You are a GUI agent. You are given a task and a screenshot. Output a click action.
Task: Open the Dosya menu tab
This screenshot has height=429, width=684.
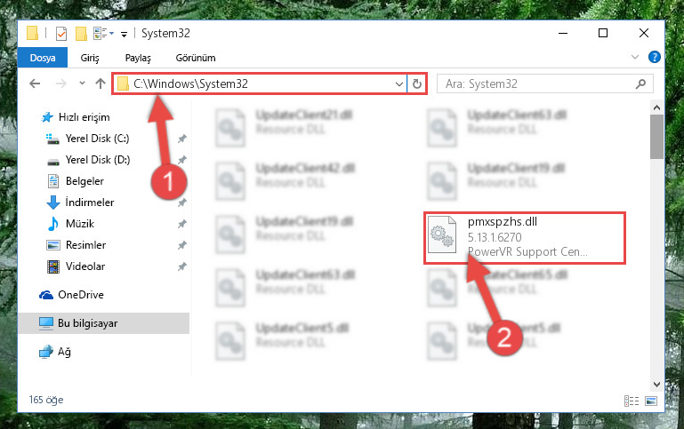point(43,58)
